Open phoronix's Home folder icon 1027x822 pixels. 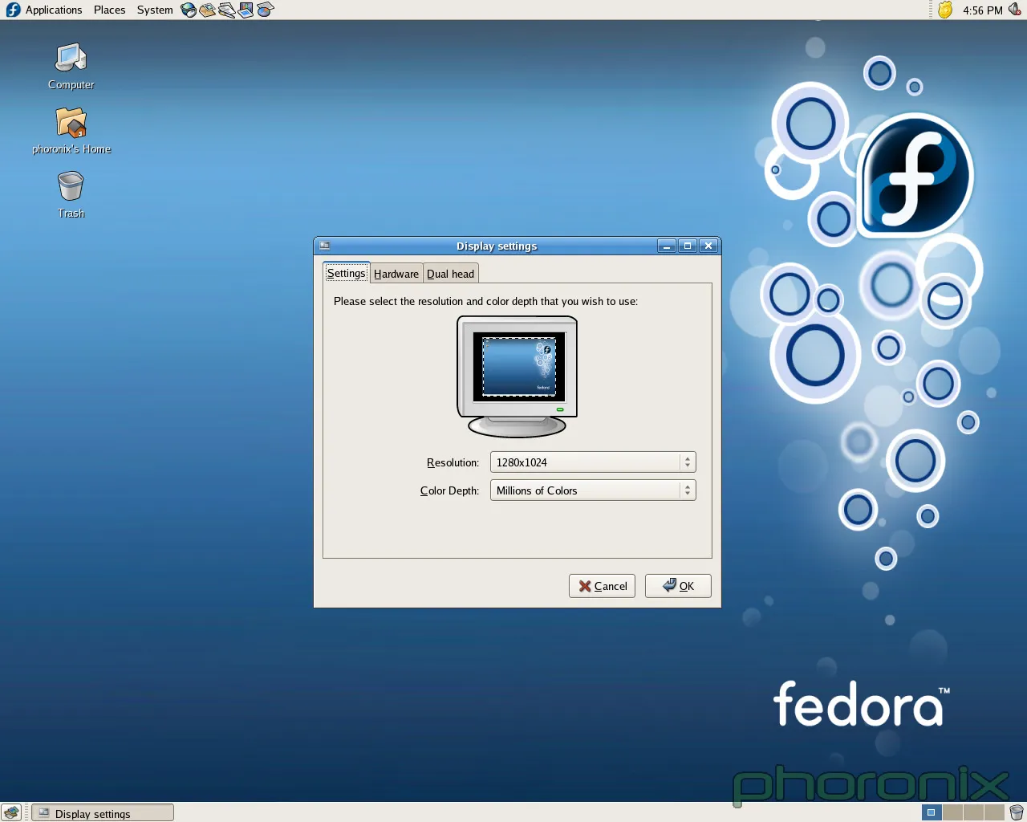71,130
